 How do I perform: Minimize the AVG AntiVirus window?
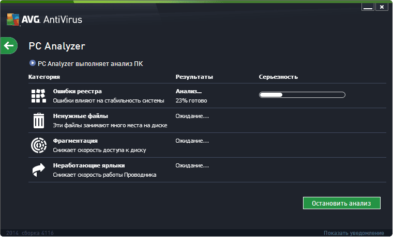coord(368,7)
